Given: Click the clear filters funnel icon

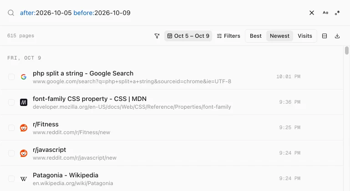Looking at the screenshot, I should pyautogui.click(x=157, y=36).
